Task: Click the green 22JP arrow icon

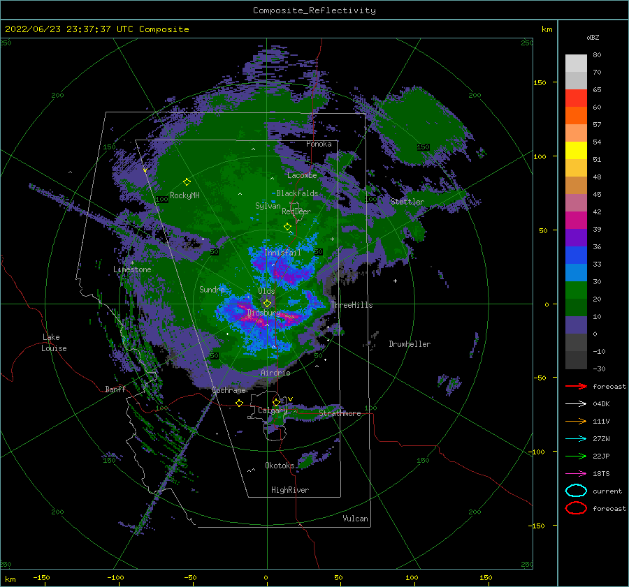Action: [576, 456]
